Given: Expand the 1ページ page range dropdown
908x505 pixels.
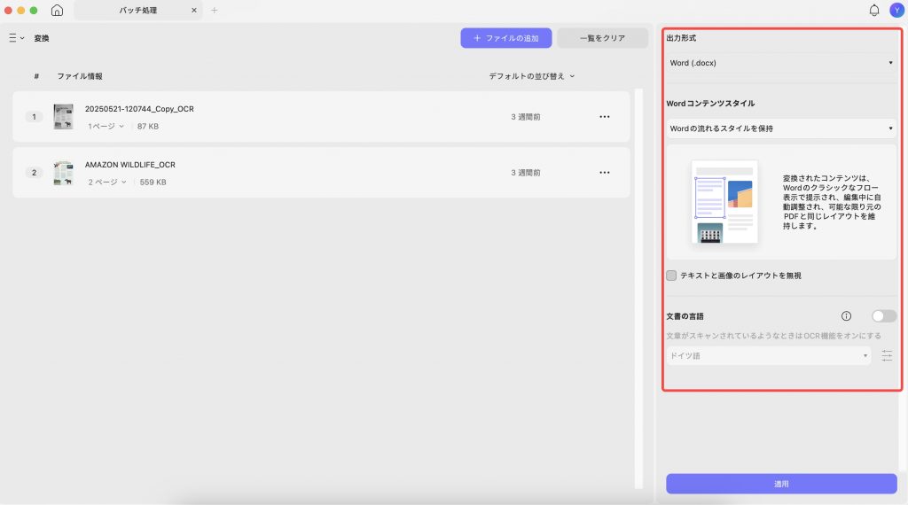Looking at the screenshot, I should click(x=106, y=126).
